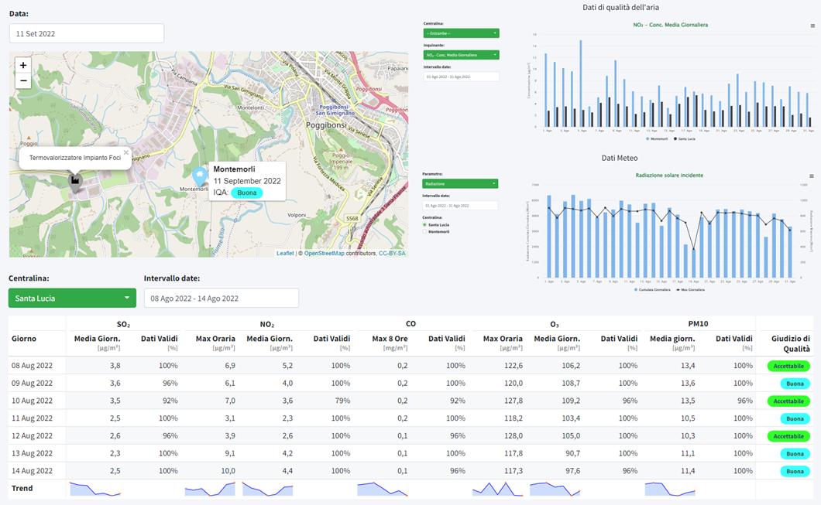Open the Entrambe centralina dropdown
The width and height of the screenshot is (821, 505).
pos(462,33)
